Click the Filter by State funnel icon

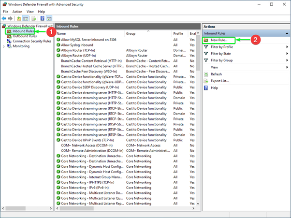click(x=206, y=54)
